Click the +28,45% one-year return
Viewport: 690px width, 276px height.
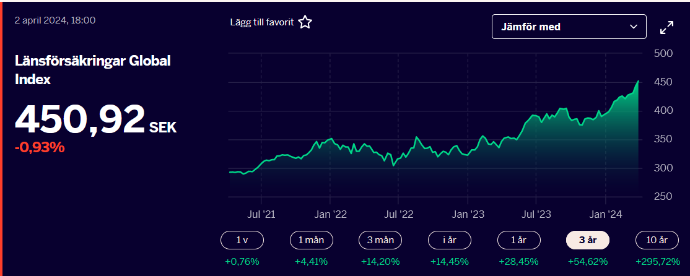click(519, 262)
